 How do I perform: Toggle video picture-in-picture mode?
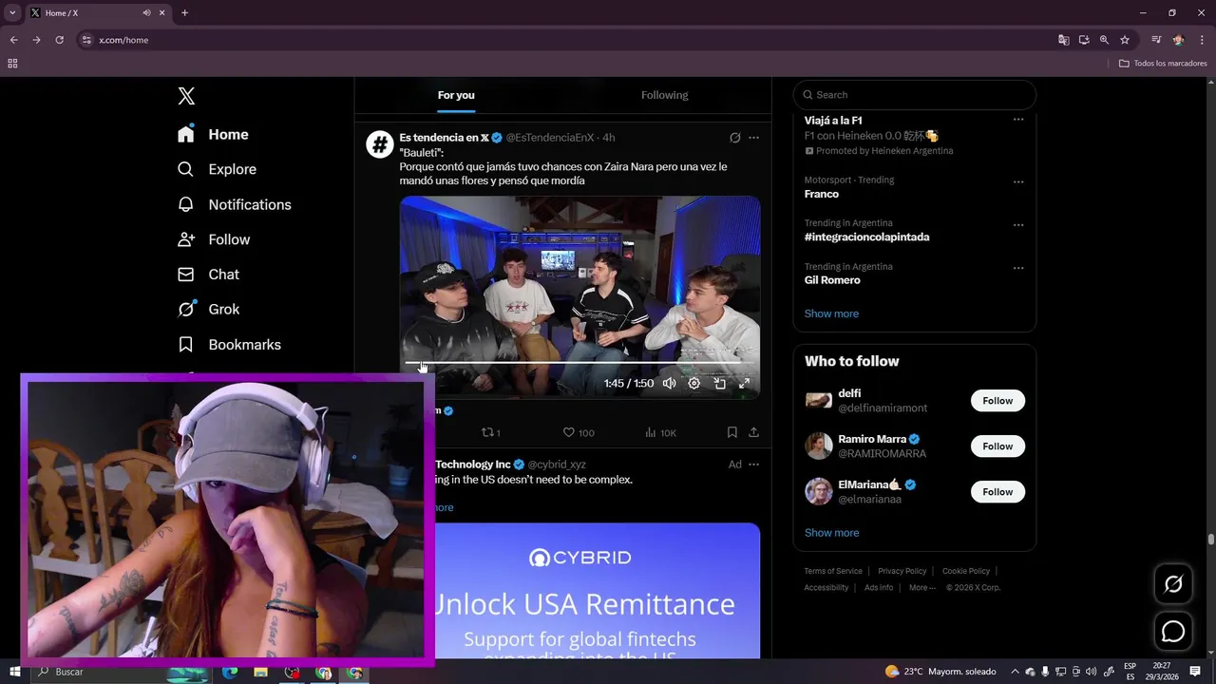(719, 383)
